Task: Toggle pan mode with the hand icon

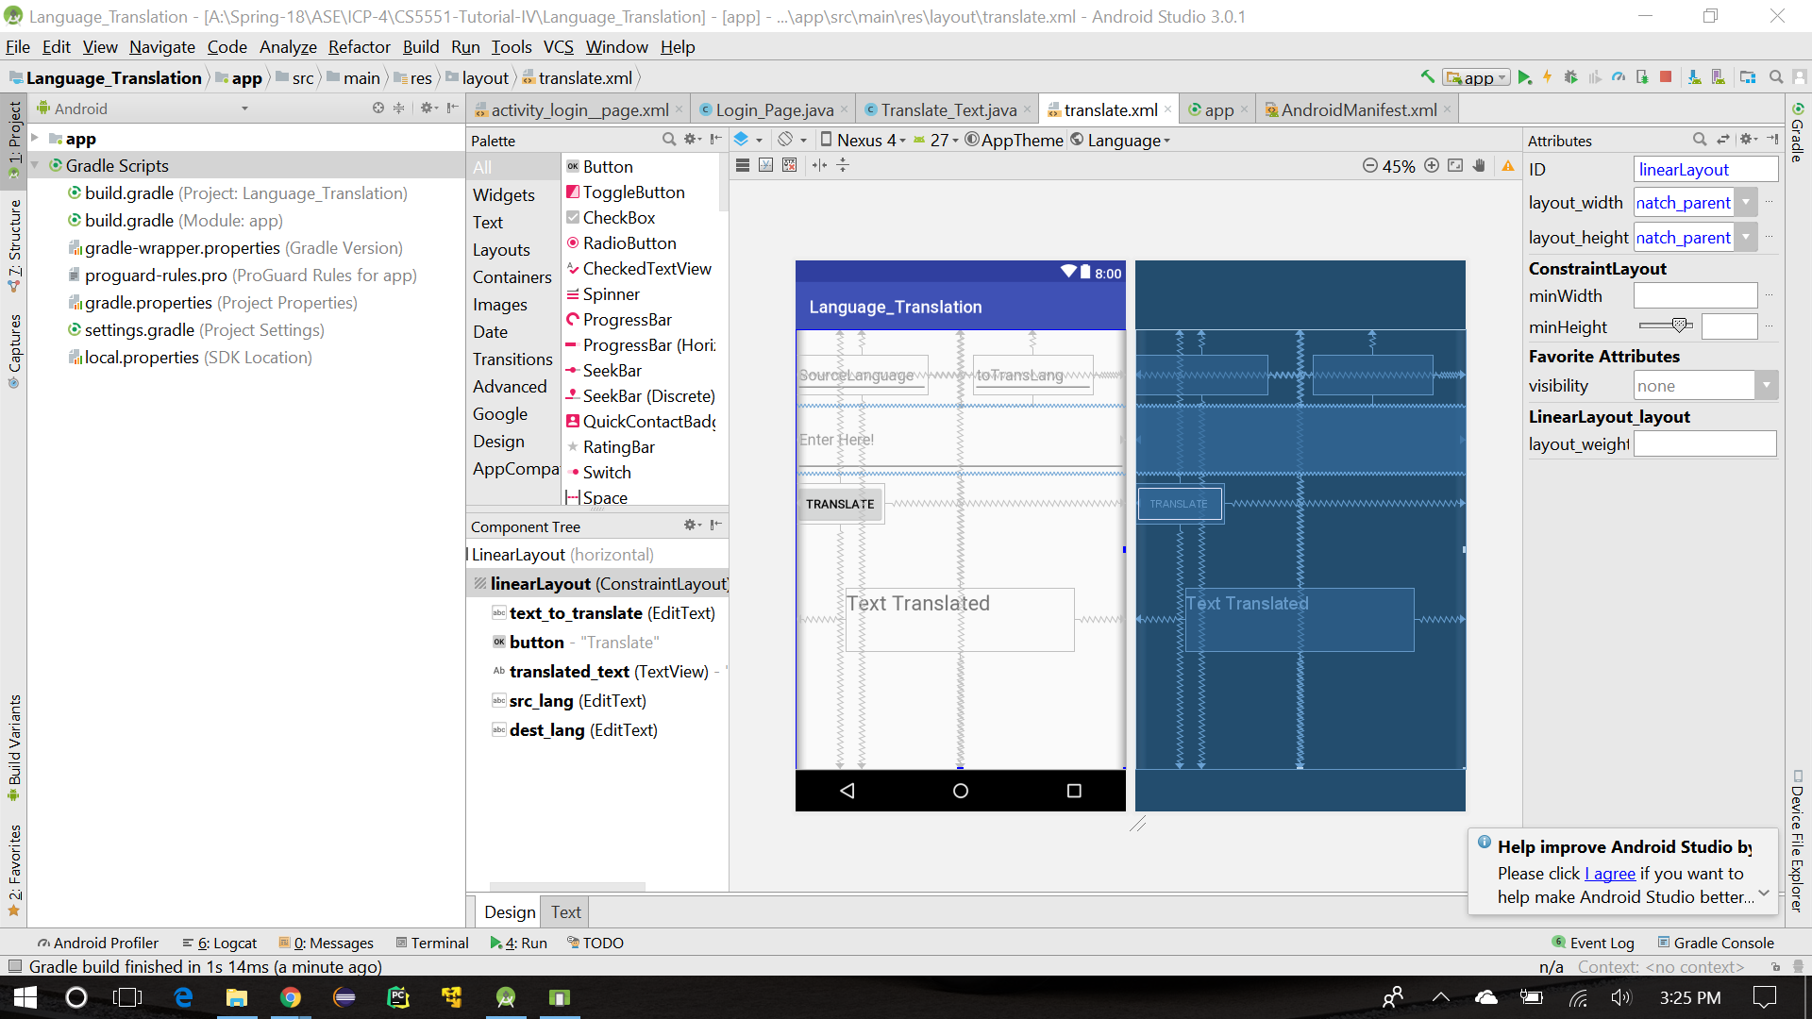Action: point(1479,166)
